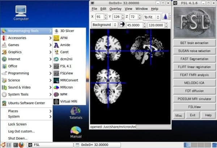Launch MRIcron from the submenu
The width and height of the screenshot is (217, 148).
69,87
